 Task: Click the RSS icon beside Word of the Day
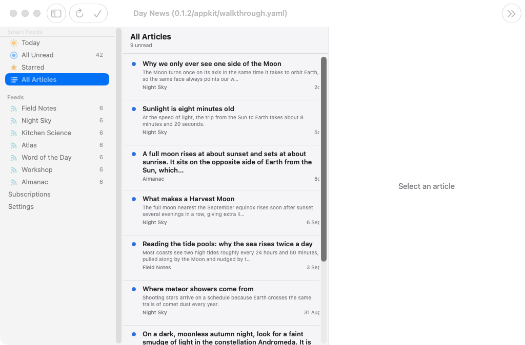(14, 158)
